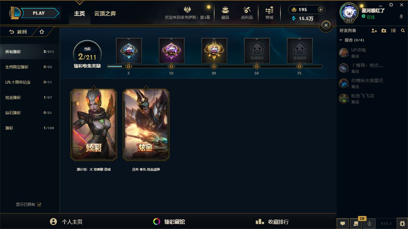
Task: Click the friends list search icon
Action: click(x=403, y=31)
